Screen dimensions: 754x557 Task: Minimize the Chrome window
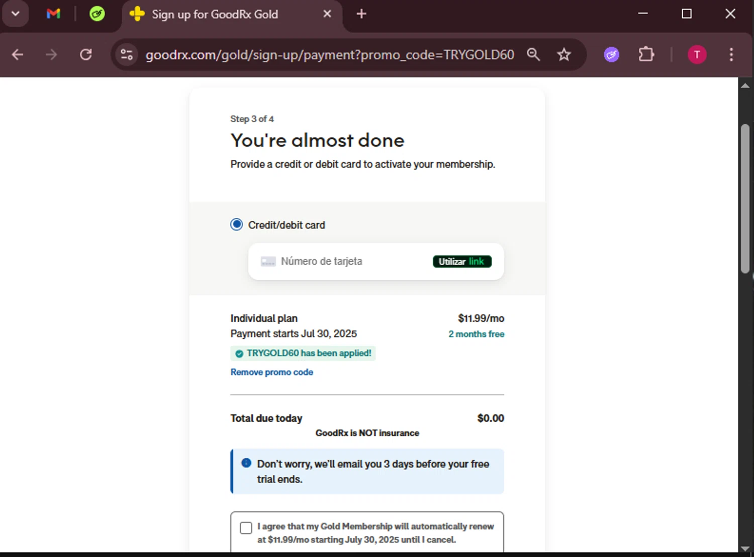[643, 14]
